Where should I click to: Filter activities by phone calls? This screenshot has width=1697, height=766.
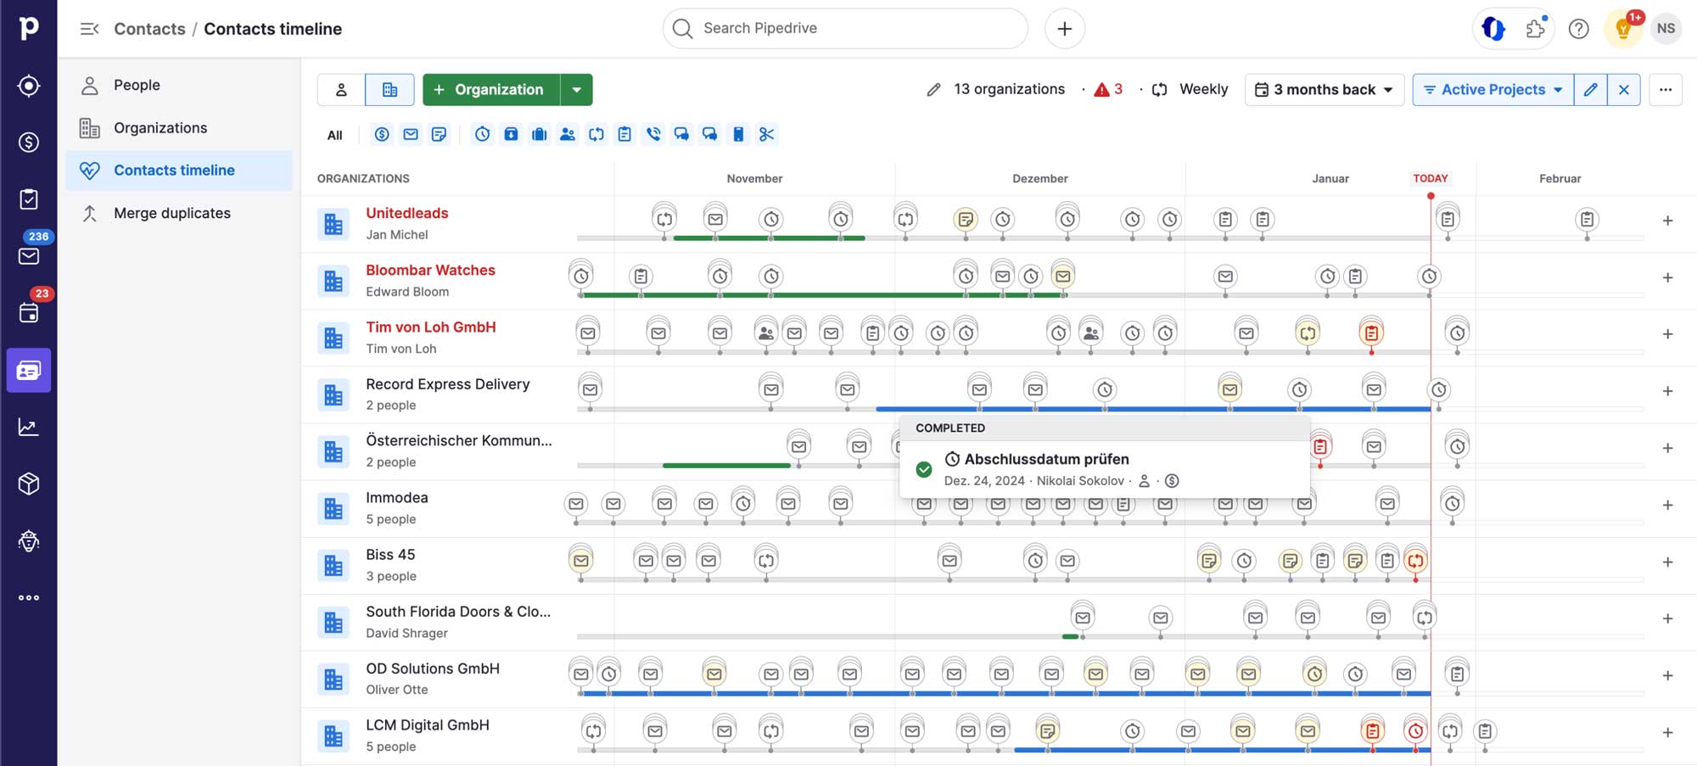click(653, 134)
